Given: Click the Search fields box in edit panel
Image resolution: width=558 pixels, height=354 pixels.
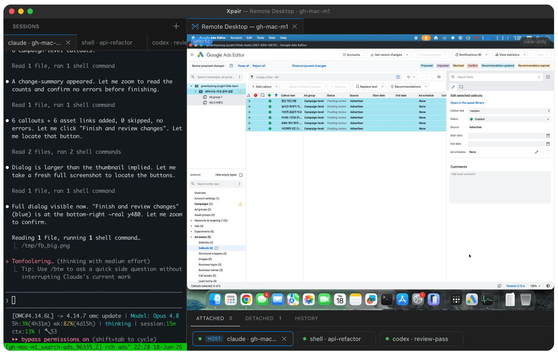Looking at the screenshot, I should (495, 77).
